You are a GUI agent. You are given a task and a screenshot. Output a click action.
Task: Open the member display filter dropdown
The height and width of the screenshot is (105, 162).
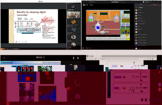coord(141,7)
